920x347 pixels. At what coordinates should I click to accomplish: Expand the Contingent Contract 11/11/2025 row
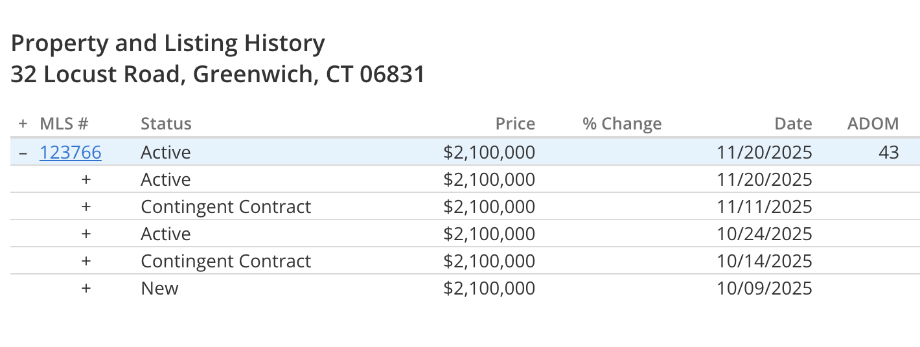[x=86, y=207]
